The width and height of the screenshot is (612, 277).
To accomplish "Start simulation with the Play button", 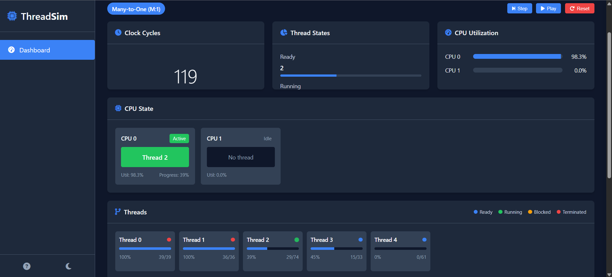I will click(x=548, y=8).
